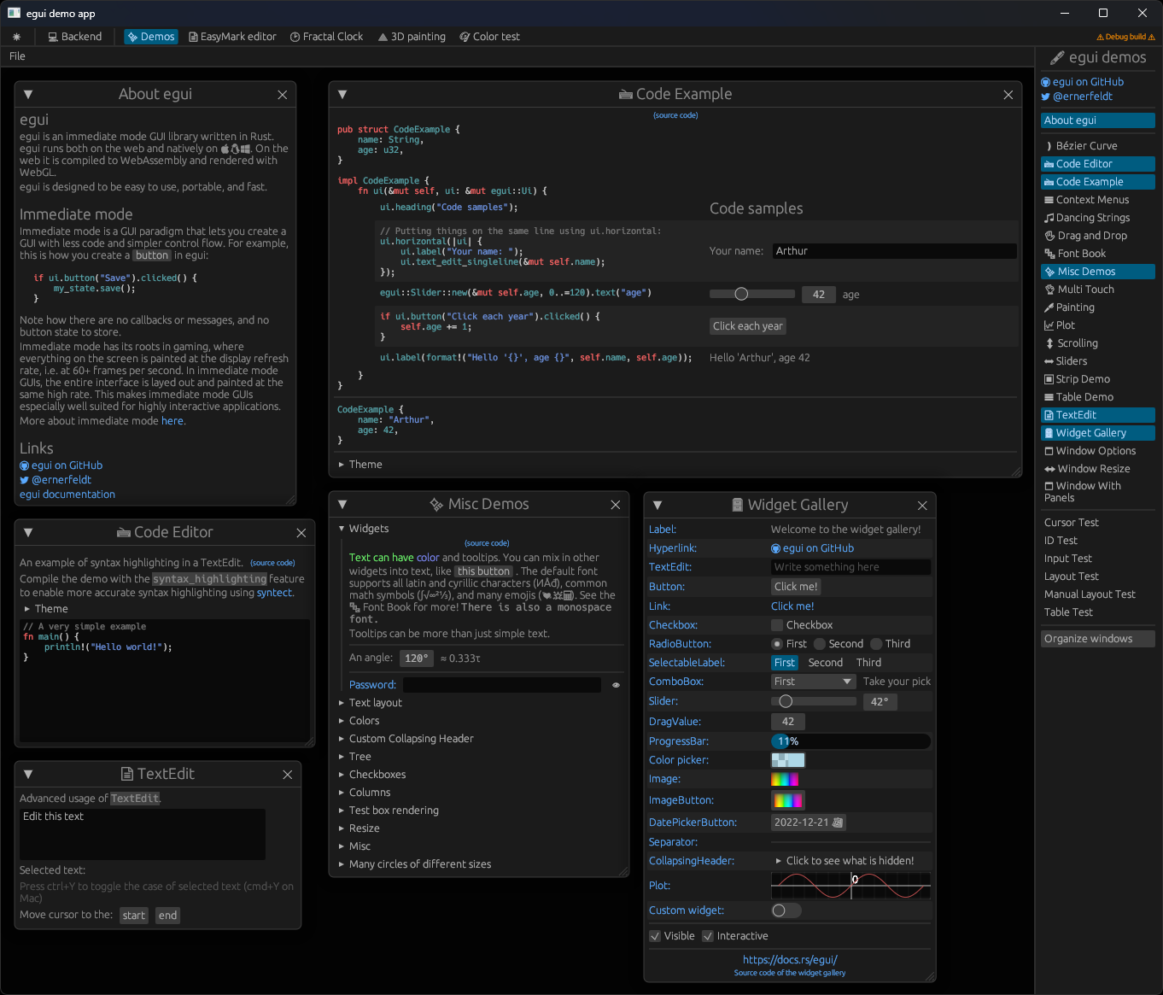Toggle the Visible checkbox
Image resolution: width=1163 pixels, height=995 pixels.
coord(656,936)
